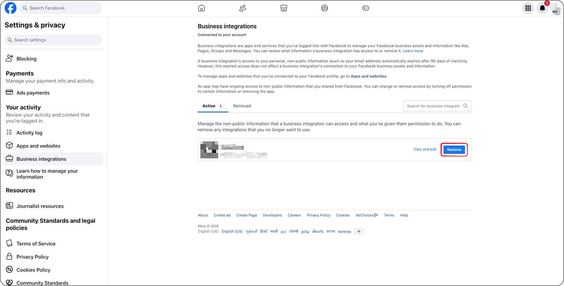Screen dimensions: 564x286
Task: Open the account profile picture menu
Action: tap(556, 8)
